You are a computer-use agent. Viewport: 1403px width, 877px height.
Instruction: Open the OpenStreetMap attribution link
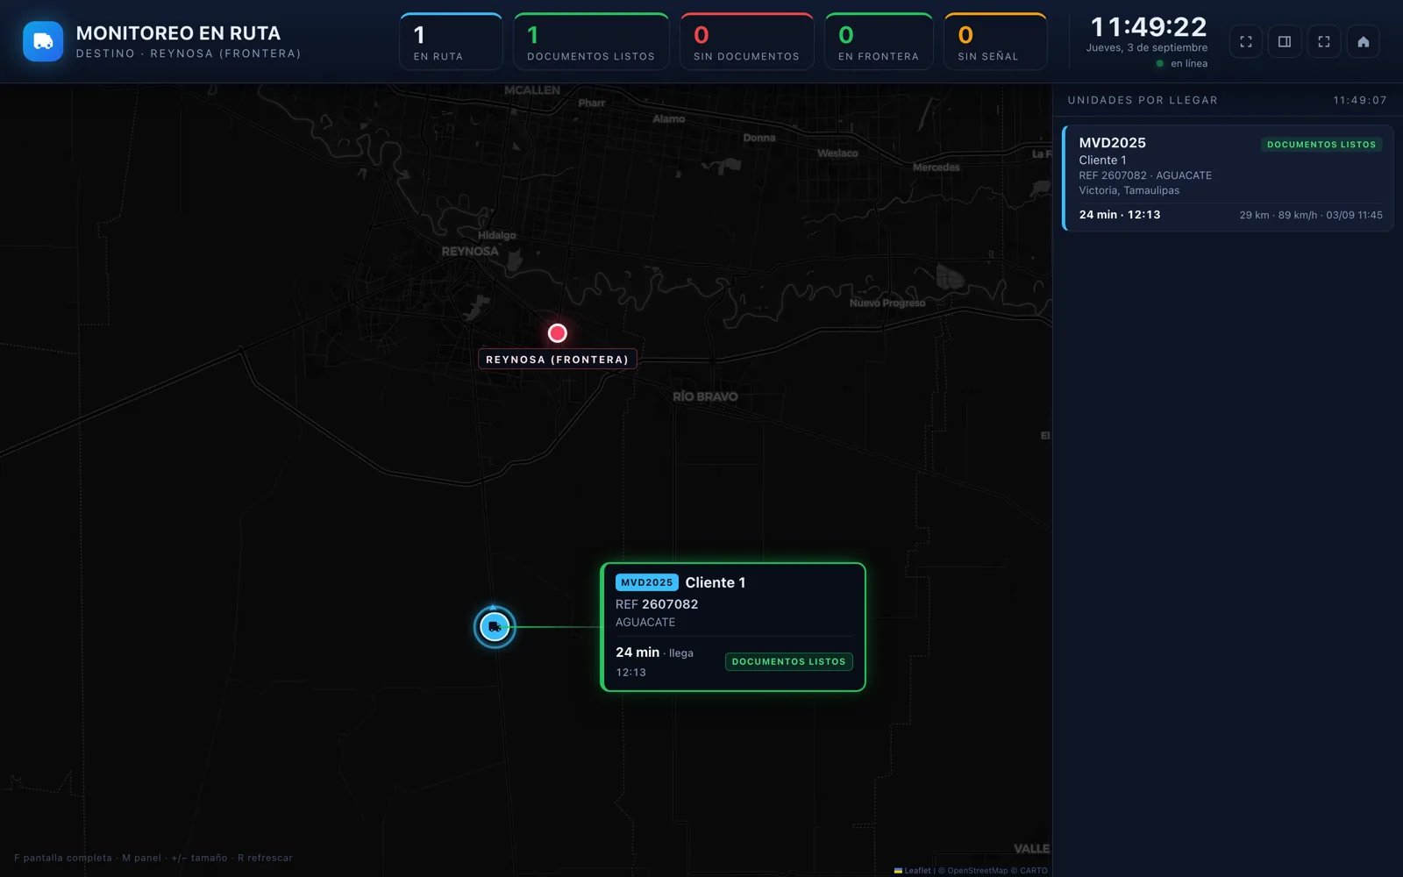coord(978,871)
